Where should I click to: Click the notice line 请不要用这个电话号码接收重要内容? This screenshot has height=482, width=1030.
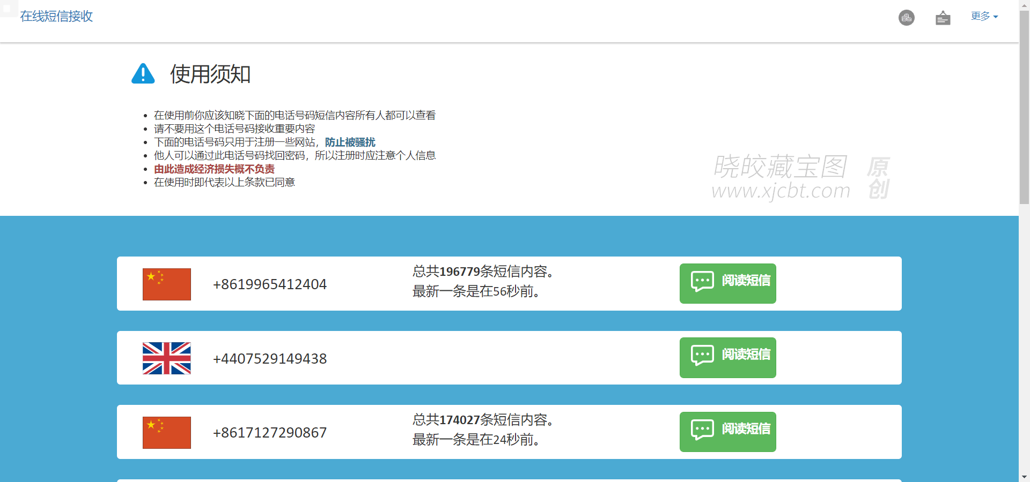pos(234,129)
